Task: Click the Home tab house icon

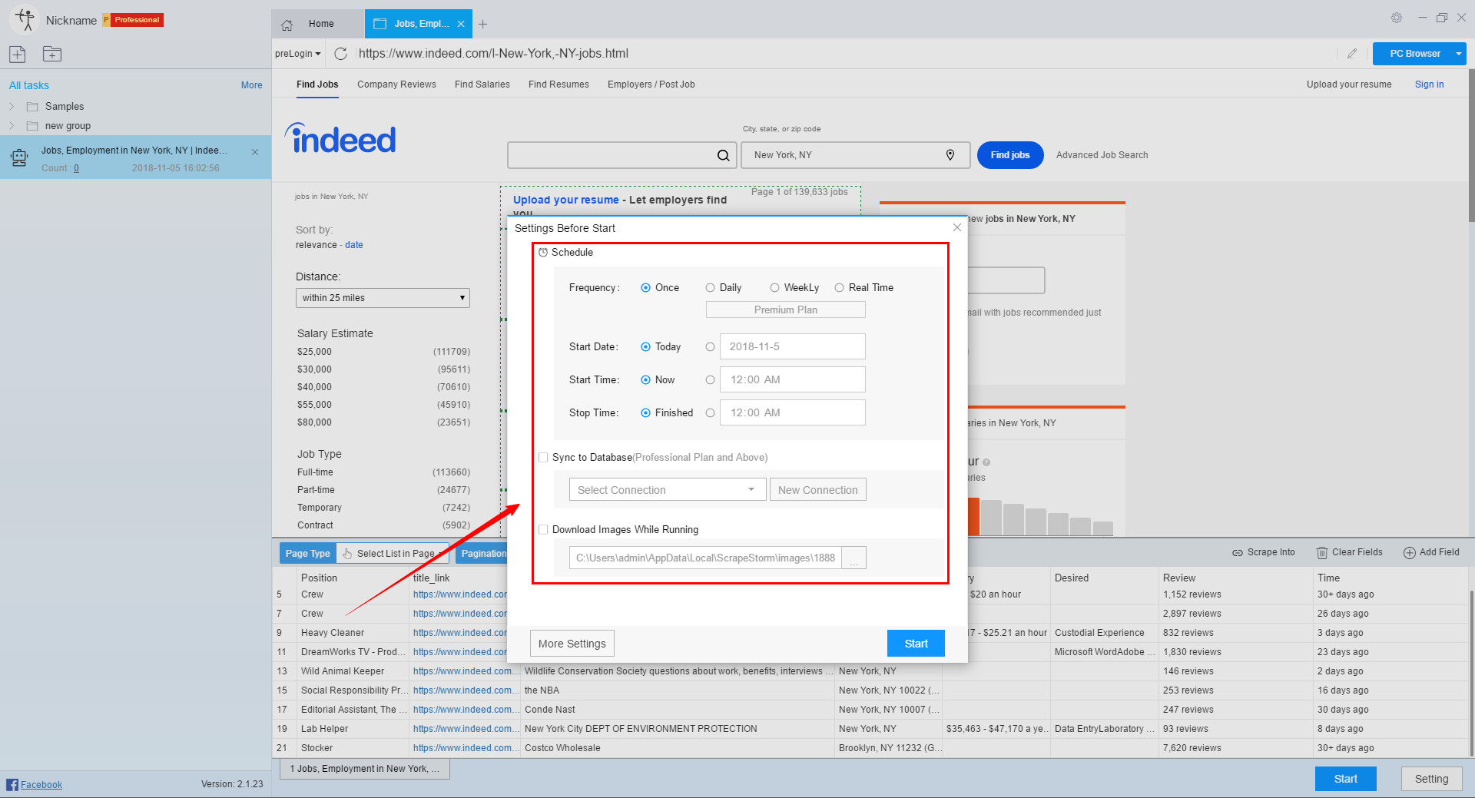Action: pos(287,25)
